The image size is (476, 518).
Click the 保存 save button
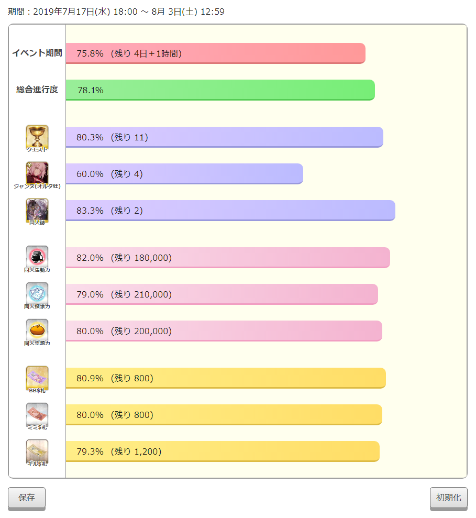click(26, 498)
